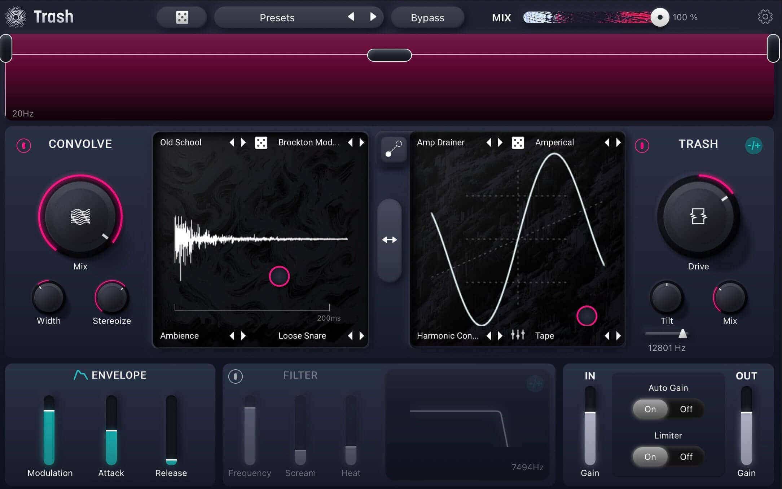Viewport: 782px width, 489px height.
Task: Click the module routing link icon
Action: pos(394,149)
